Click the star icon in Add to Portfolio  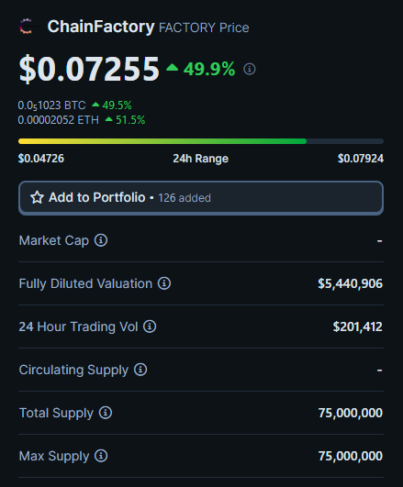point(37,198)
